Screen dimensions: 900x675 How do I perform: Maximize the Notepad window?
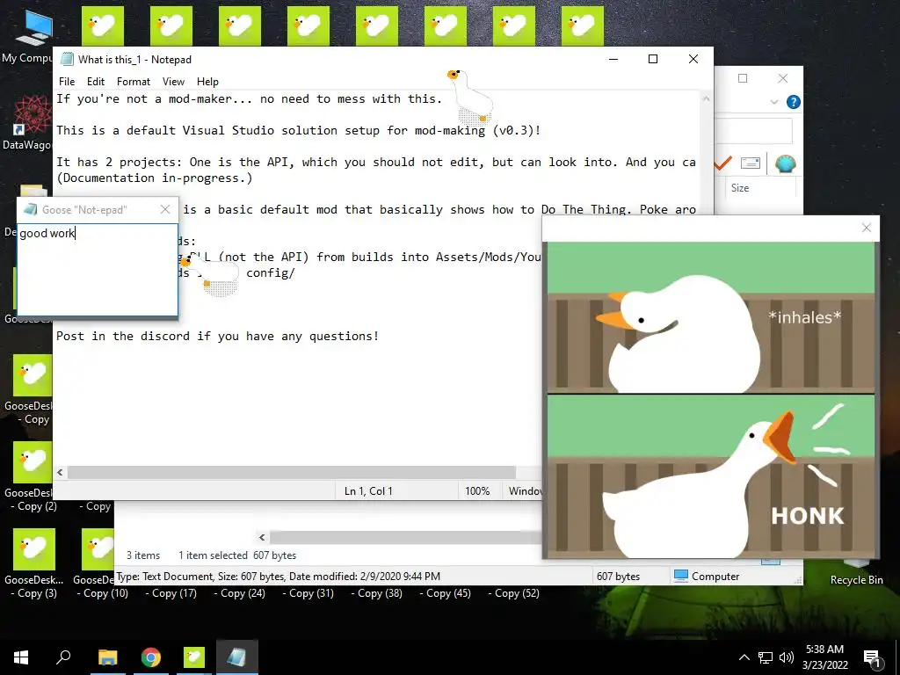pos(653,59)
